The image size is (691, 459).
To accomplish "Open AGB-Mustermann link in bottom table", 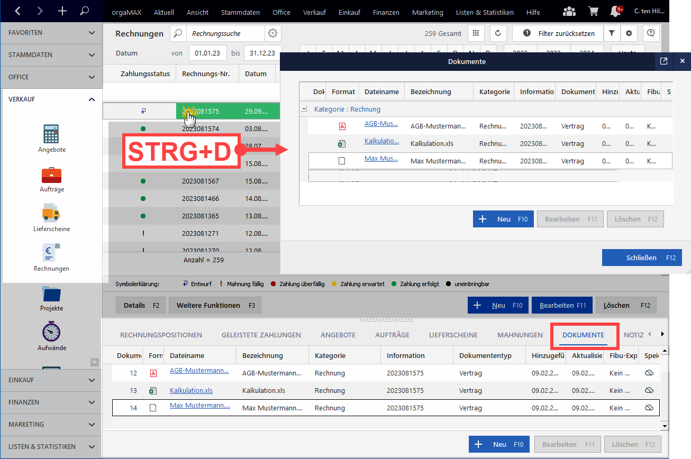I will 199,371.
